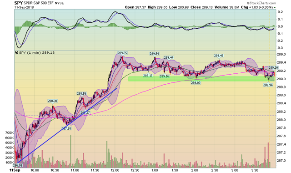Click the candlestick icon beside the SPY legend

[17, 53]
